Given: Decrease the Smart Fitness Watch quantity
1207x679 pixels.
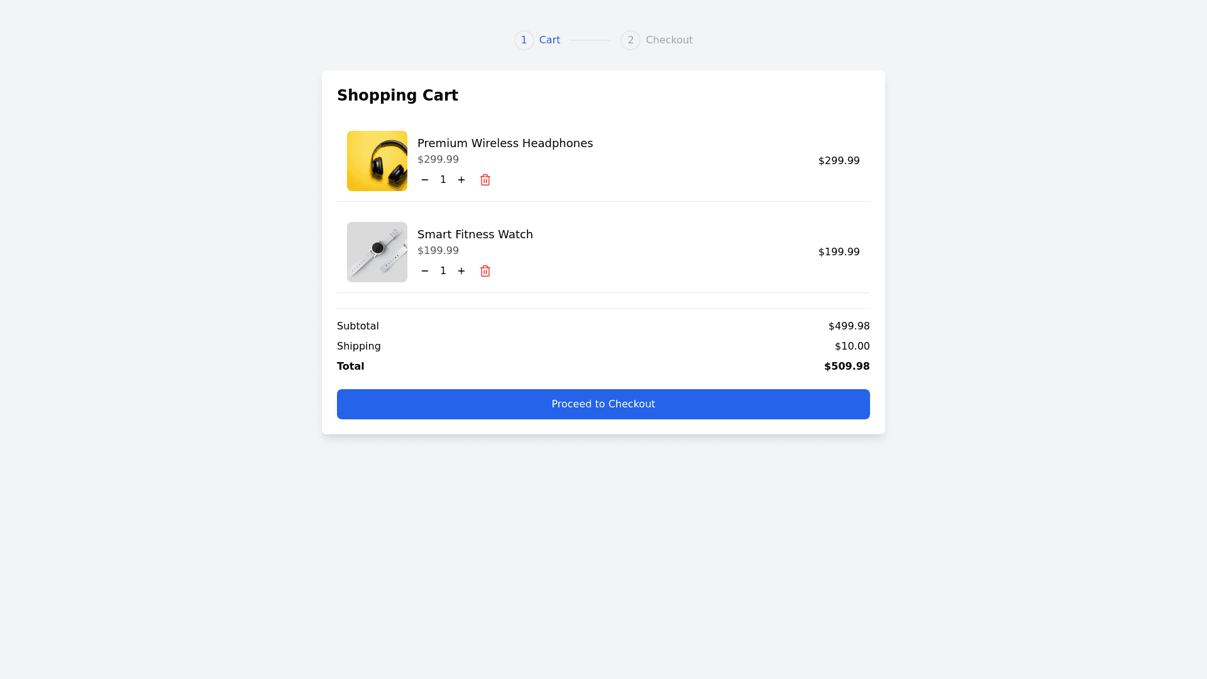Looking at the screenshot, I should coord(425,271).
